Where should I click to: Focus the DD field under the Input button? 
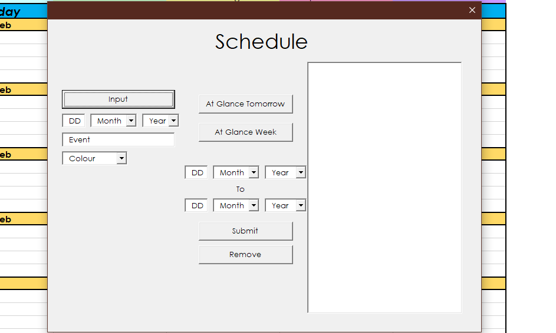pyautogui.click(x=74, y=121)
